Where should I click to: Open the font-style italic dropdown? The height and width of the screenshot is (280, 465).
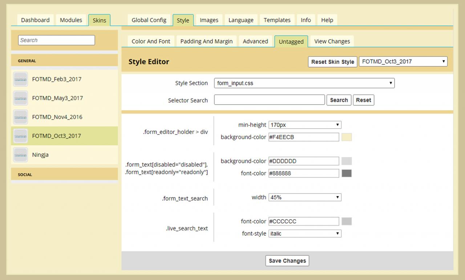[305, 234]
